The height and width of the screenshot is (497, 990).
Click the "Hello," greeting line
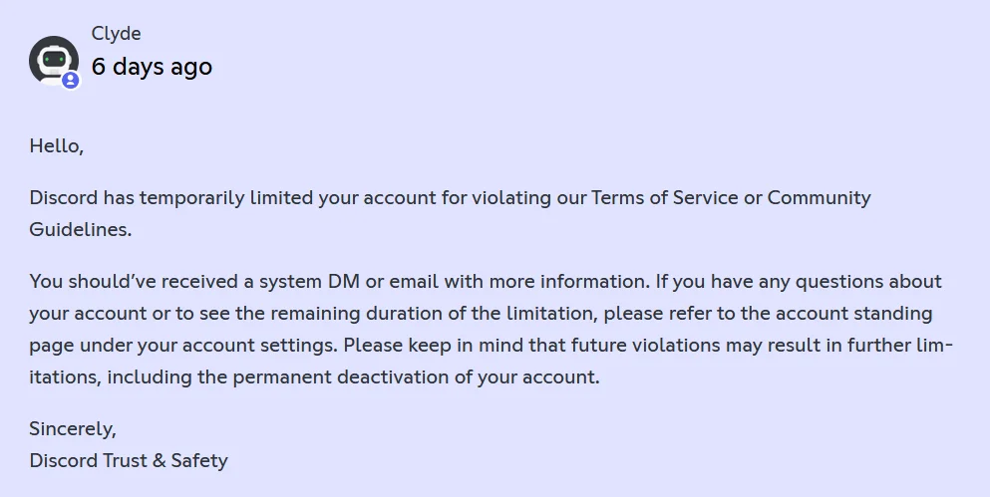(x=56, y=145)
